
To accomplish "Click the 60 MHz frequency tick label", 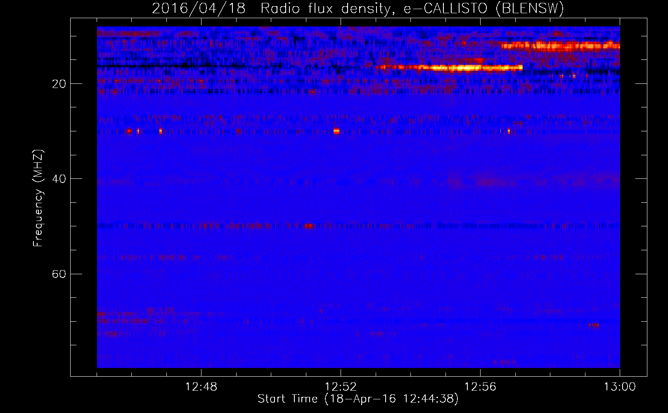I will tap(59, 274).
